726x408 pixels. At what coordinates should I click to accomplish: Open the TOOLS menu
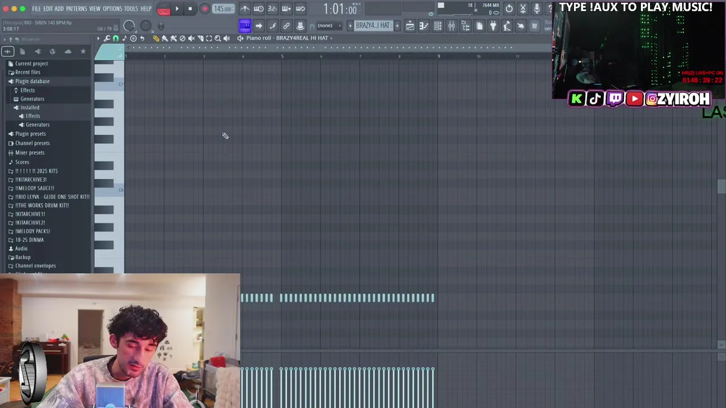click(x=131, y=8)
